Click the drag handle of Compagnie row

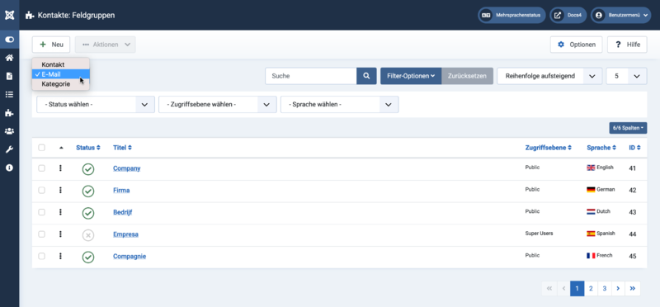60,256
